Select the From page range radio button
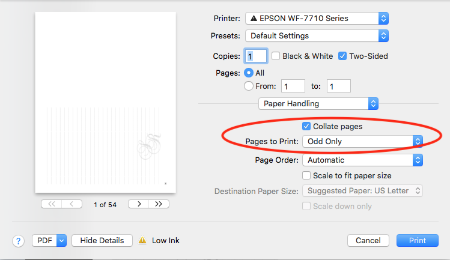Image resolution: width=450 pixels, height=260 pixels. (x=249, y=86)
